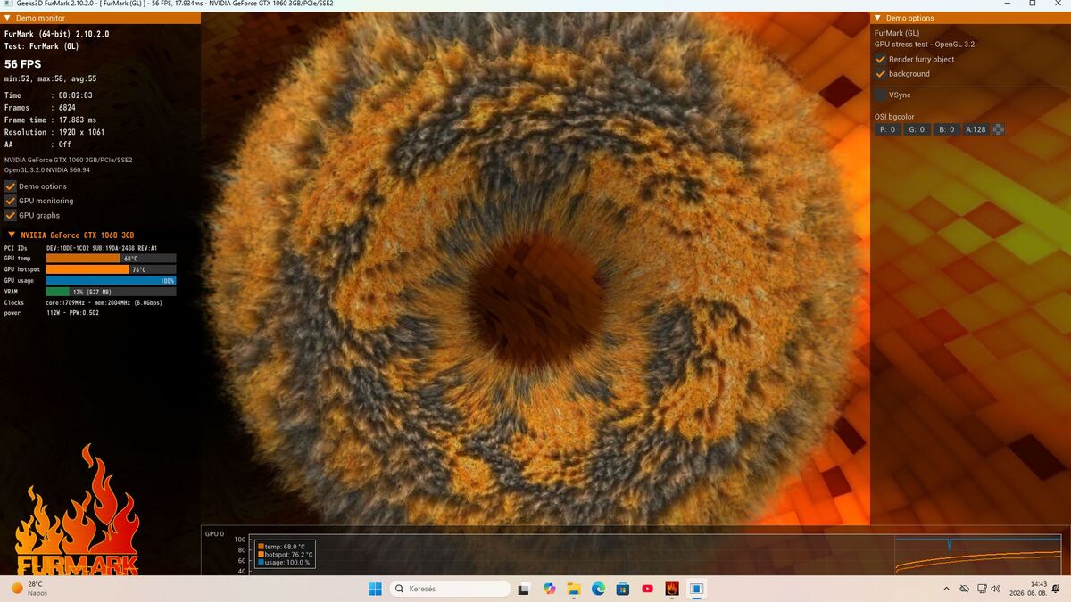Click the OSI bgcolor label
Image resolution: width=1071 pixels, height=602 pixels.
[x=894, y=117]
